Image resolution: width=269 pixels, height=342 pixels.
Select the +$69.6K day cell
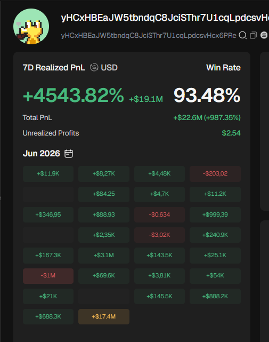(x=104, y=276)
